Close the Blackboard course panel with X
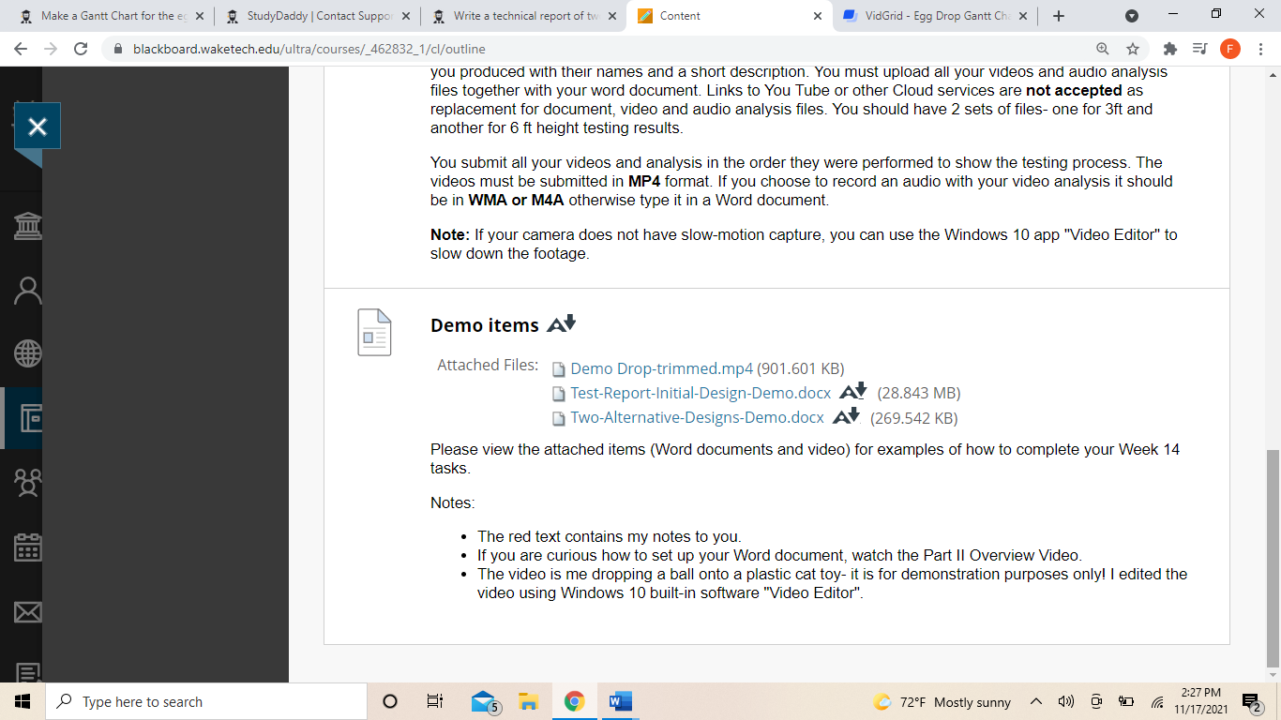This screenshot has height=720, width=1281. [38, 127]
